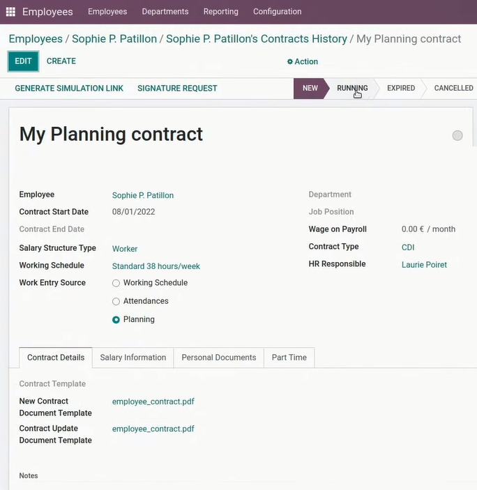Switch to the Personal Documents tab
477x490 pixels.
(x=219, y=358)
